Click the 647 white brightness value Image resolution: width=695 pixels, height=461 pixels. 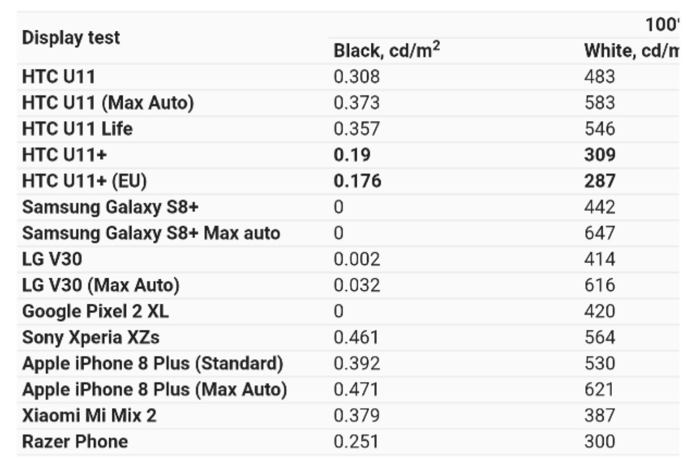(x=600, y=233)
